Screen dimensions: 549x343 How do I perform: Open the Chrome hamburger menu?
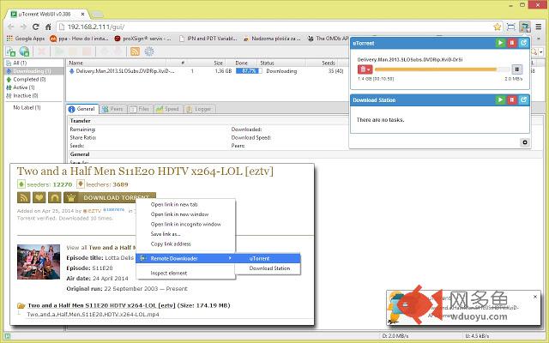(539, 27)
